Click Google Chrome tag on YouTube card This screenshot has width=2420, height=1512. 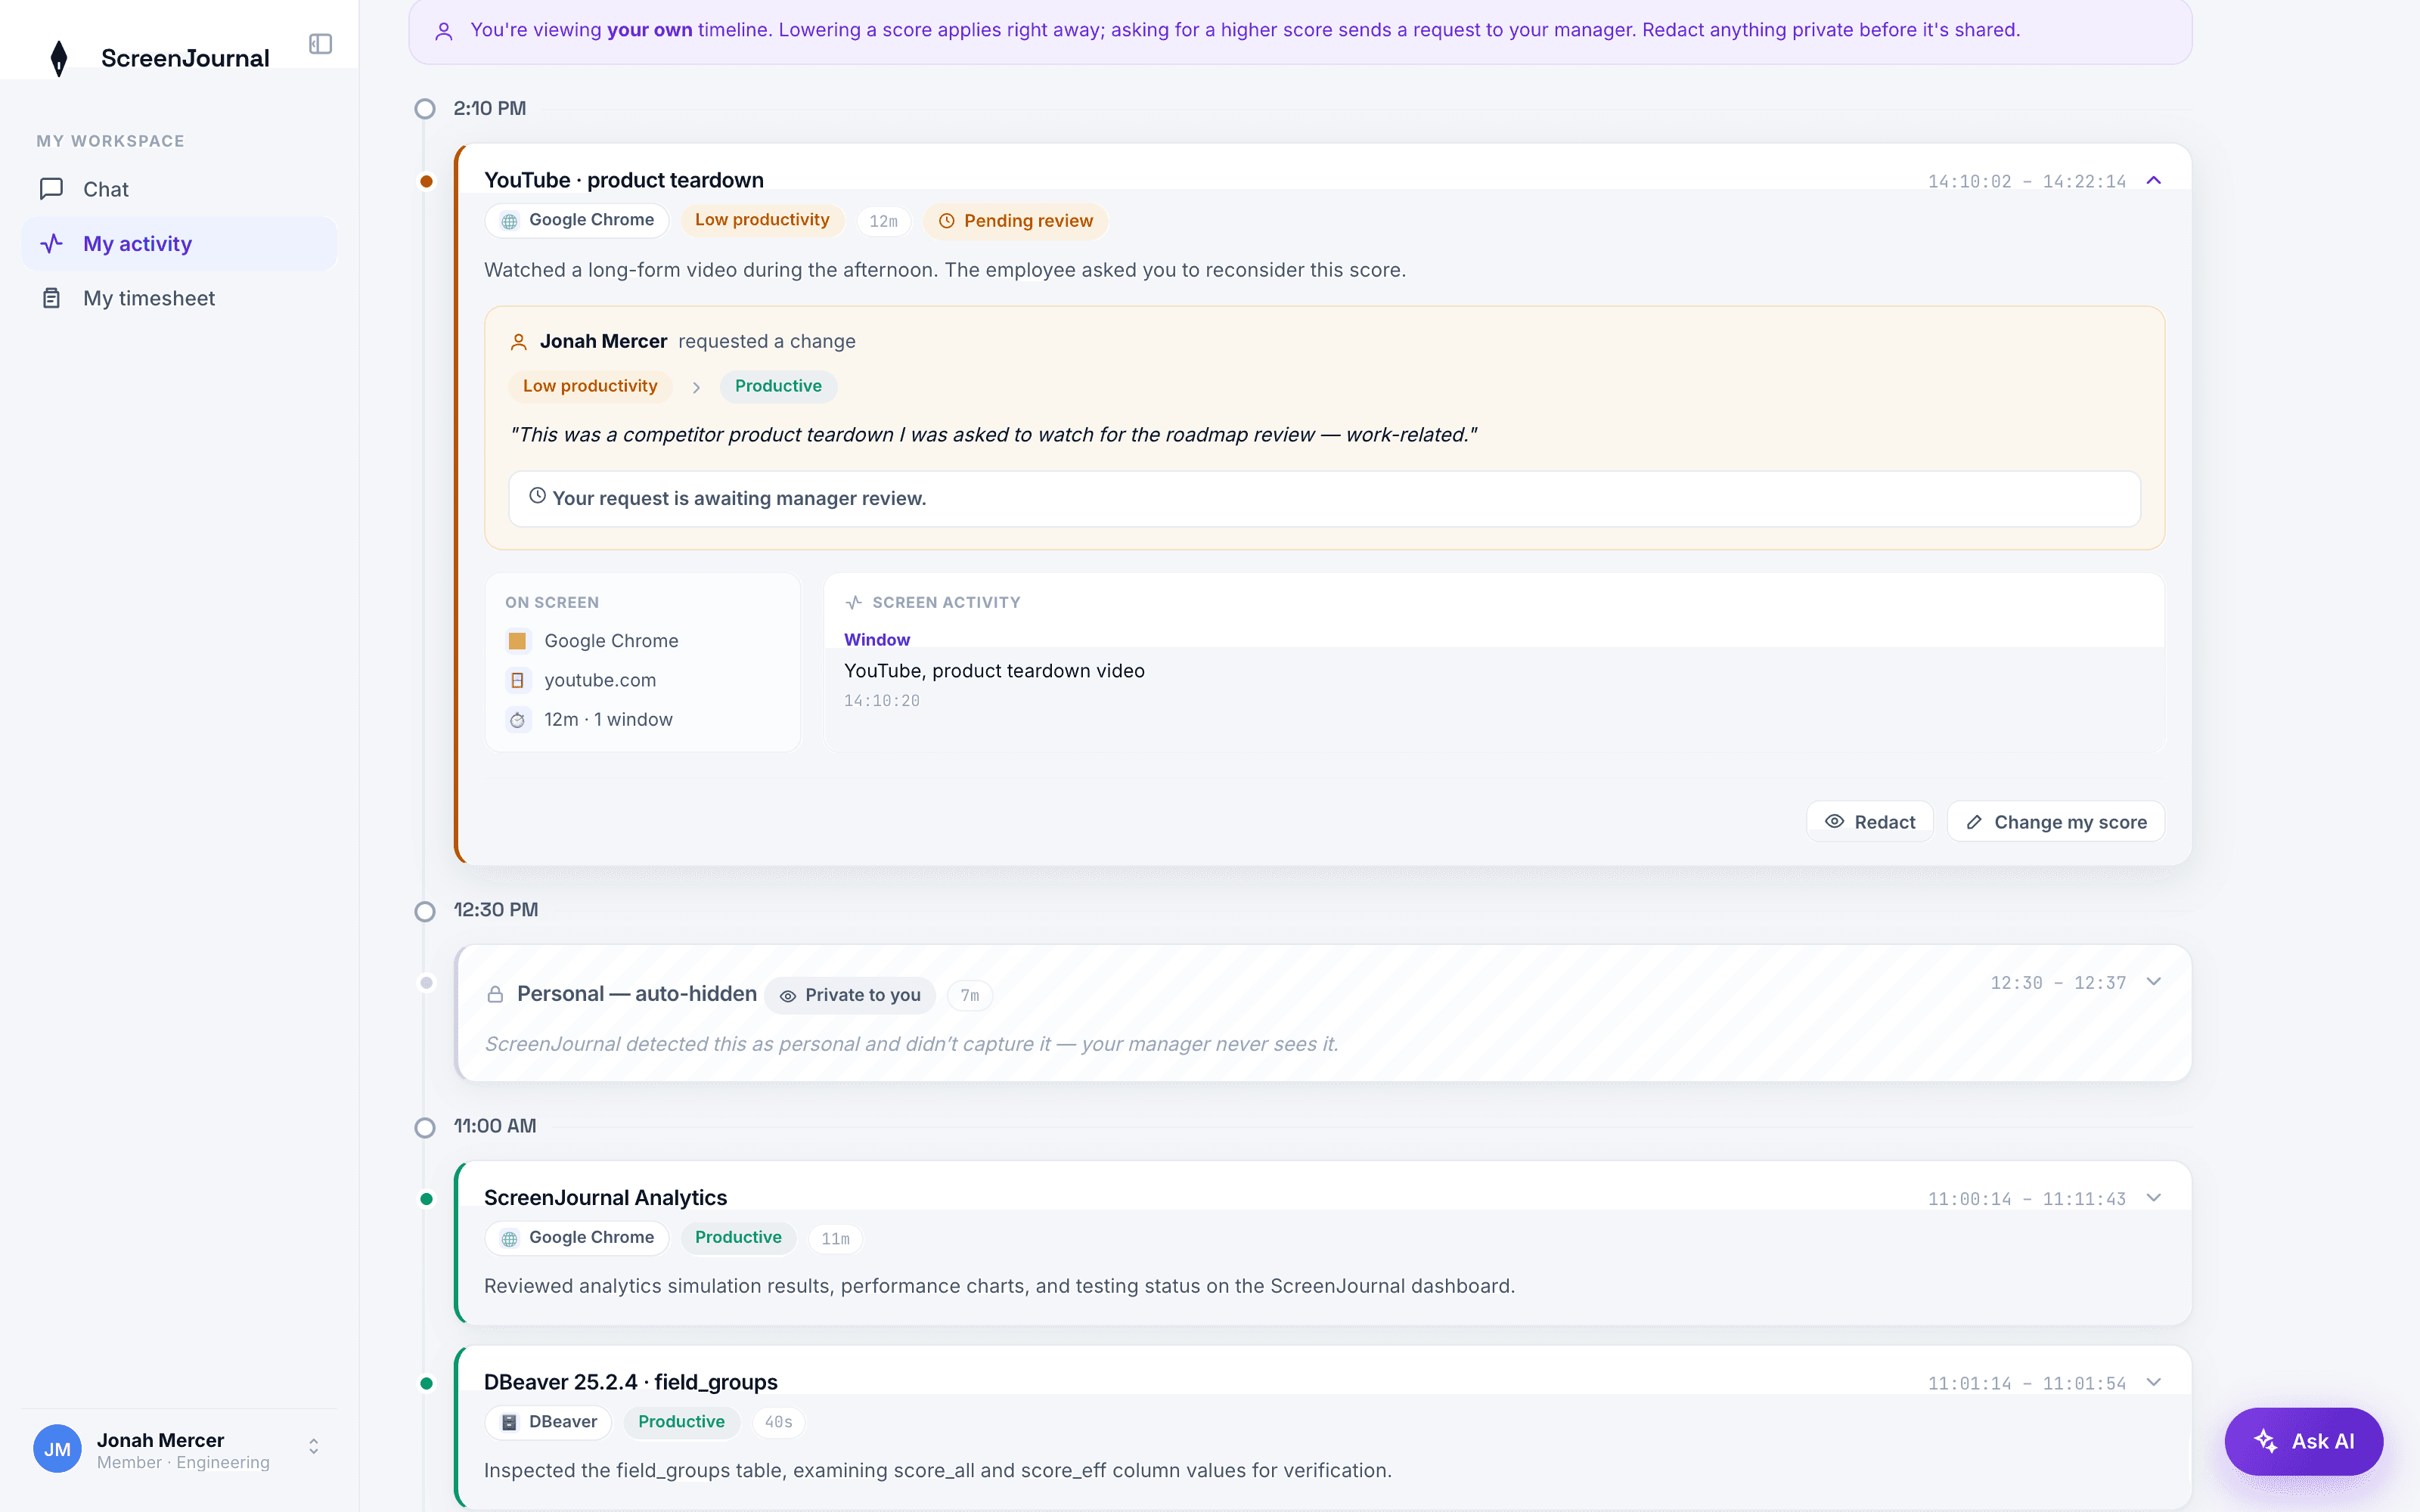[x=577, y=221]
